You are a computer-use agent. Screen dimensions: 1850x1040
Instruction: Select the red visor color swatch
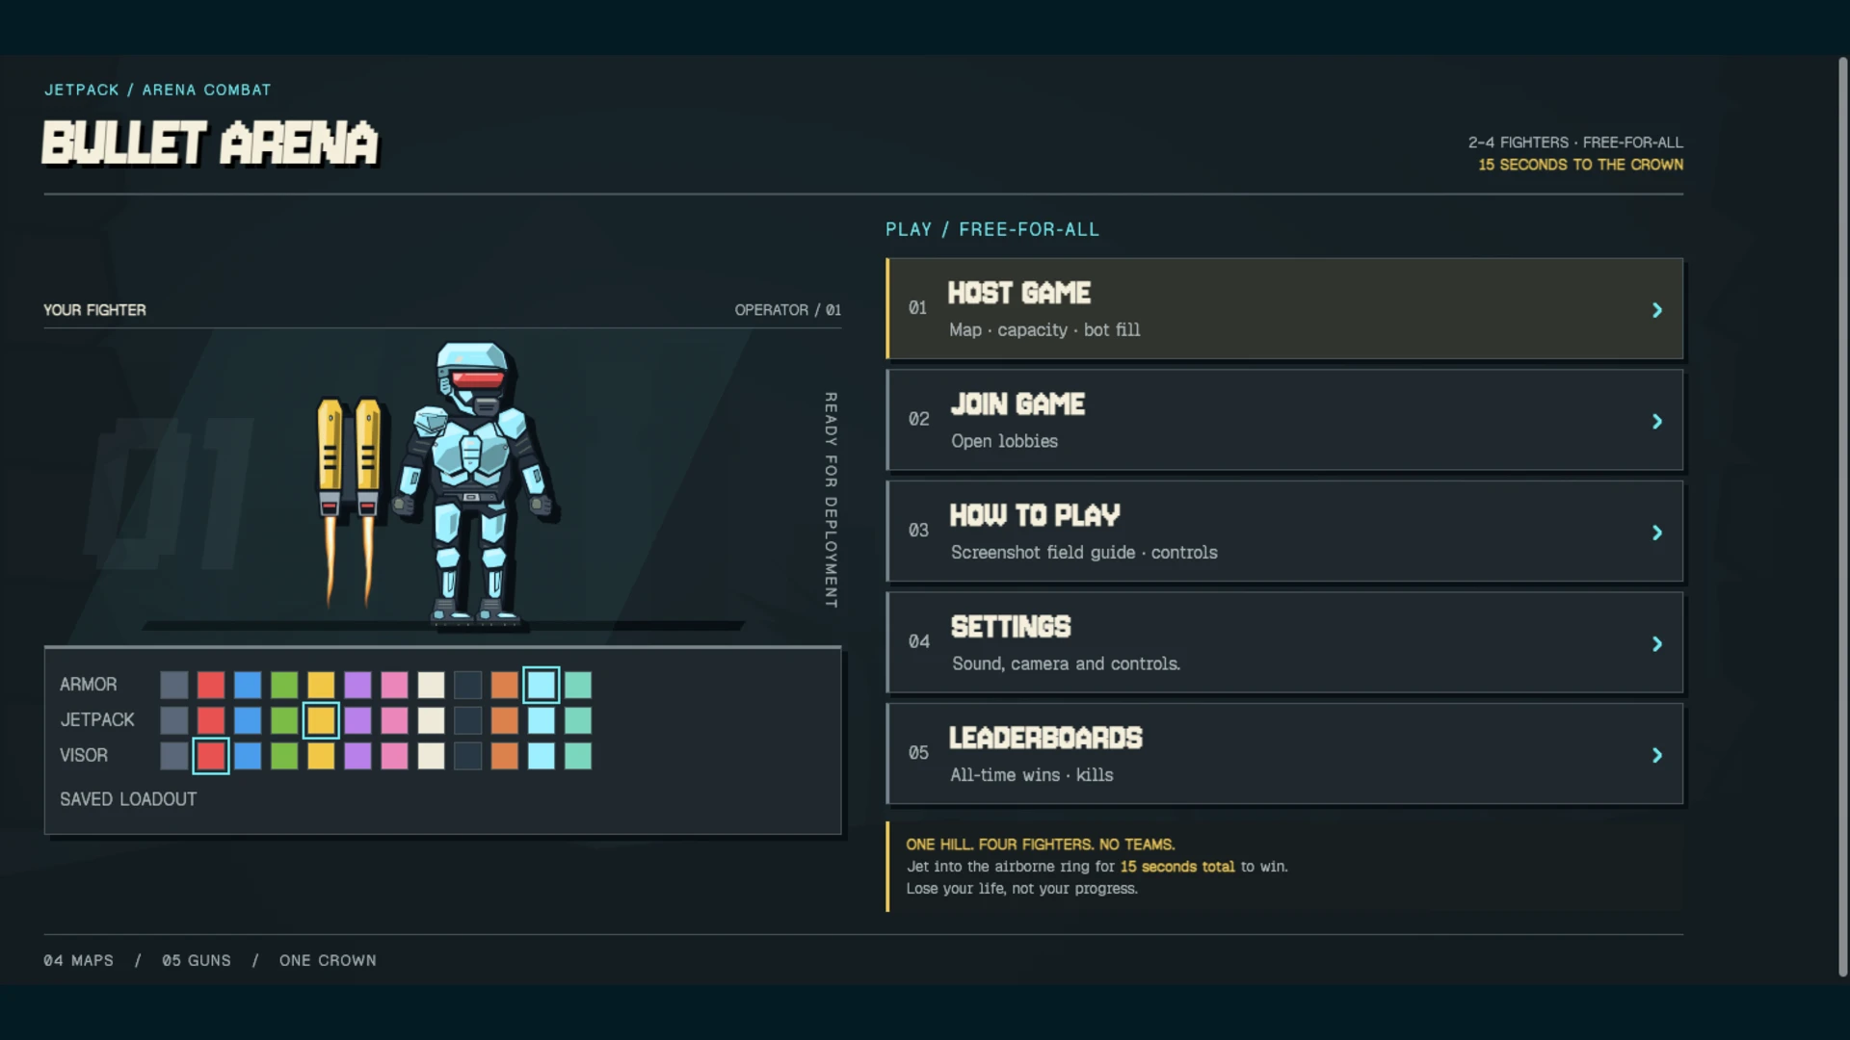tap(211, 756)
